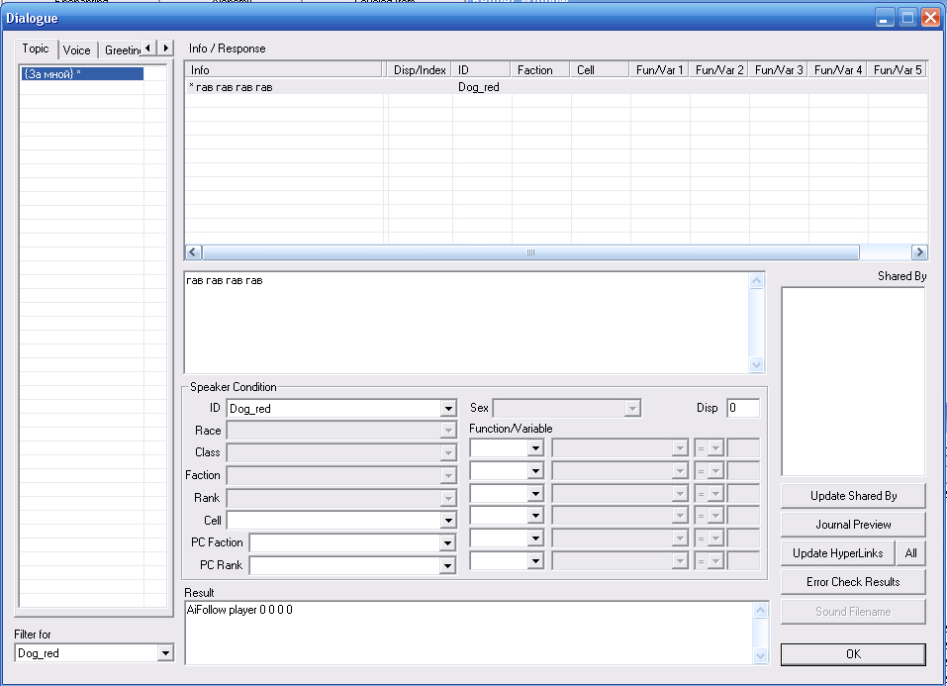Click in the Disp value field
Image resolution: width=947 pixels, height=686 pixels.
click(742, 409)
